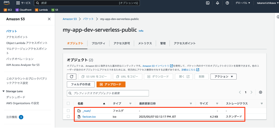Open the help question mark icon
Viewport: 279px width, 133px height.
point(227,3)
